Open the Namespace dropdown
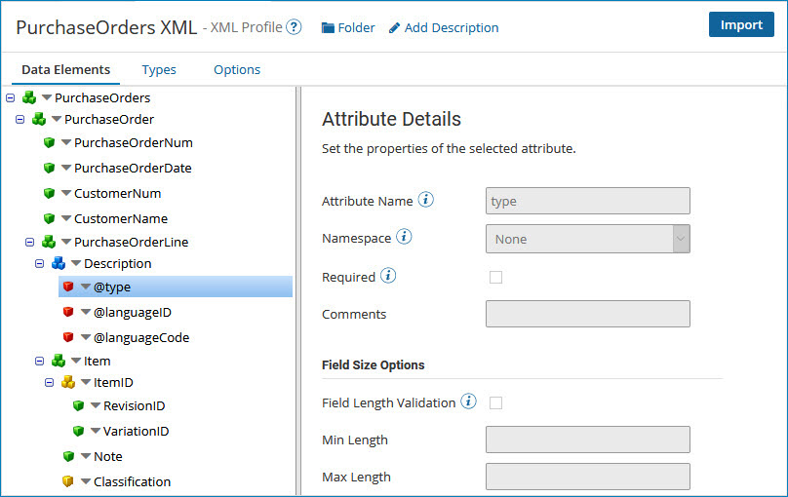The width and height of the screenshot is (788, 497). [x=587, y=239]
